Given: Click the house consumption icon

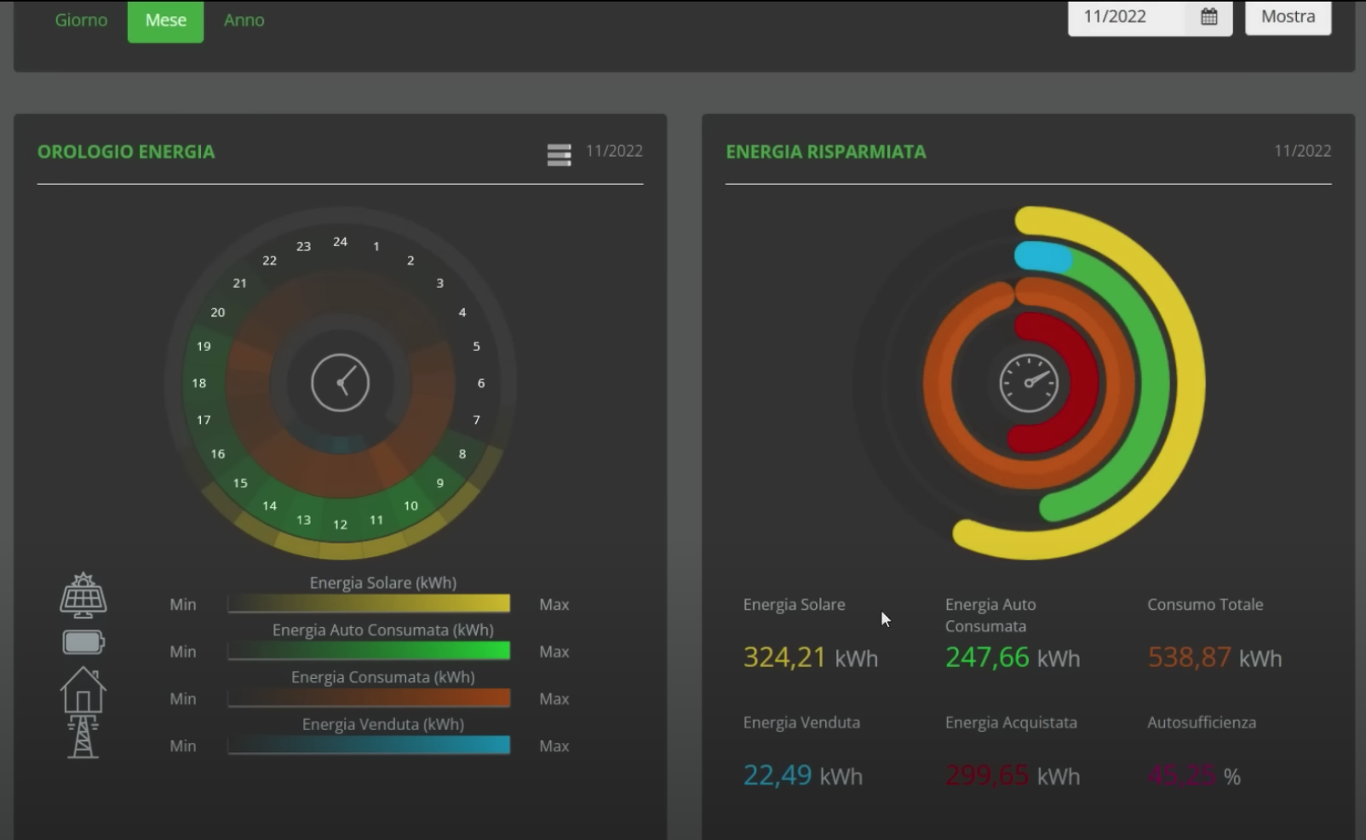Looking at the screenshot, I should point(83,690).
